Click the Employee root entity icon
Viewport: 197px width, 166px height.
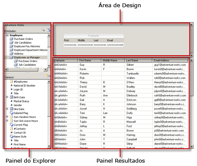(x=7, y=35)
